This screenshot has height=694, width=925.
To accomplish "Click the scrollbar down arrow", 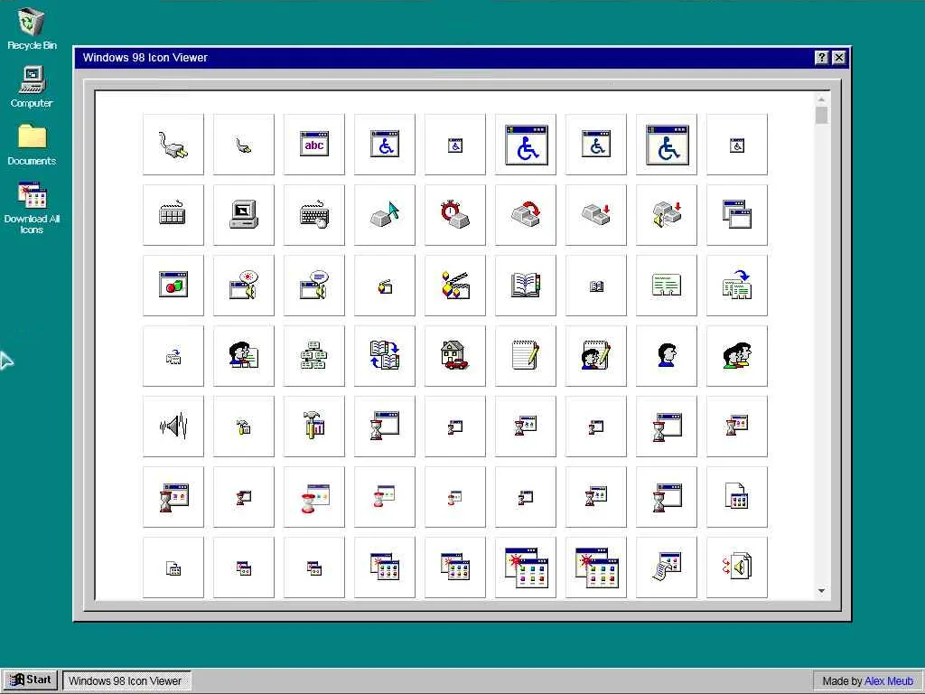I will (x=821, y=591).
